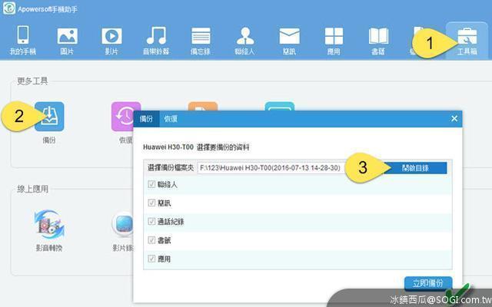Viewport: 492px width, 307px height.
Task: Launch the 影音轉換 media converter tool
Action: [x=49, y=225]
